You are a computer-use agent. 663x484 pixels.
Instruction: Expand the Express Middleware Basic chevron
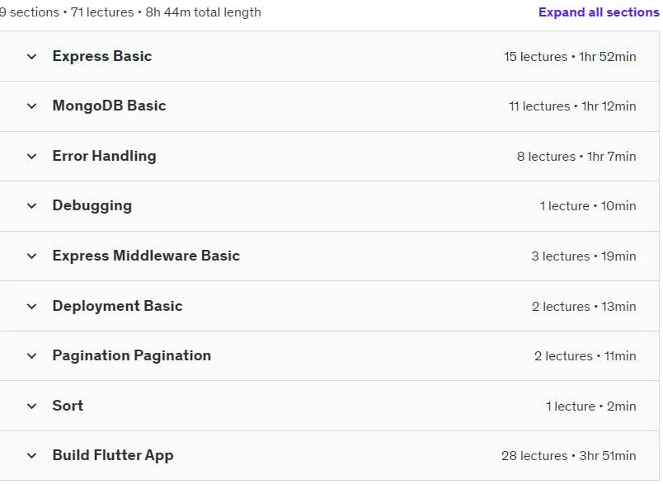[x=31, y=256]
